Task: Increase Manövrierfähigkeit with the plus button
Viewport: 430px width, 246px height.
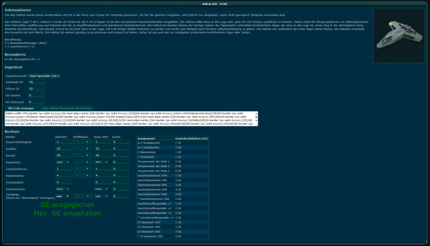Action: pyautogui.click(x=87, y=142)
